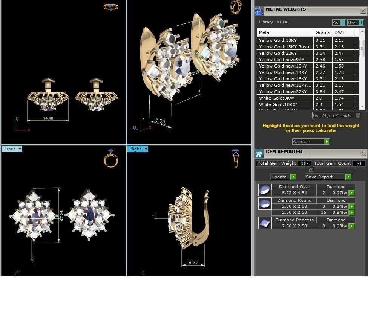
Task: Click the Calculate button
Action: click(311, 141)
